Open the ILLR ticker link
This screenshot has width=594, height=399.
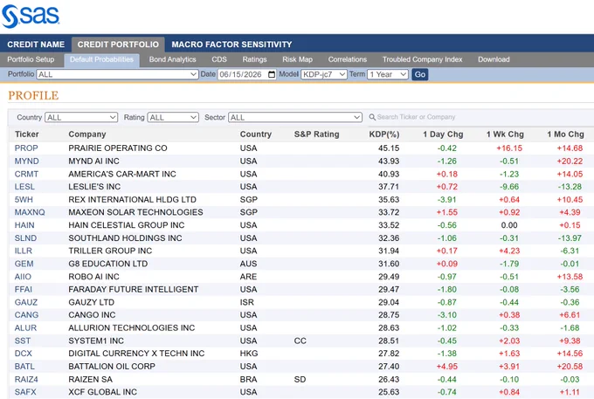[x=23, y=251]
